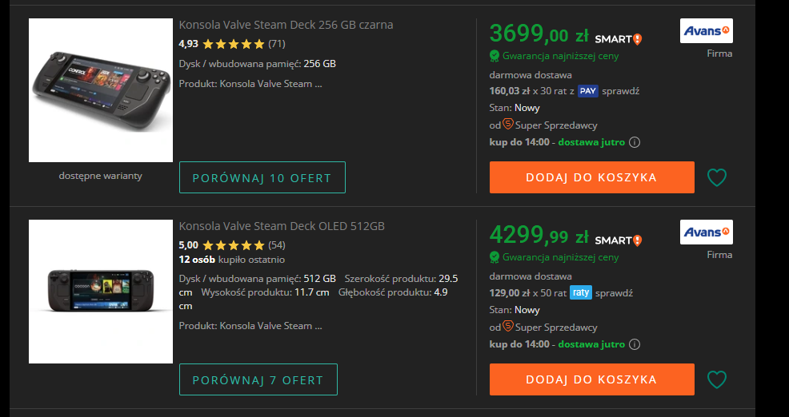
Task: Add Steam Deck 256 GB to favorites heart
Action: [716, 177]
